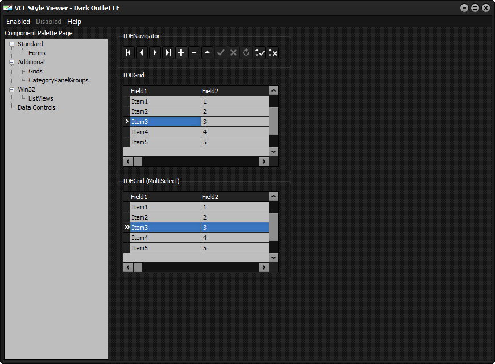Click the cancel updates navigator button
This screenshot has height=364, width=495.
point(273,53)
